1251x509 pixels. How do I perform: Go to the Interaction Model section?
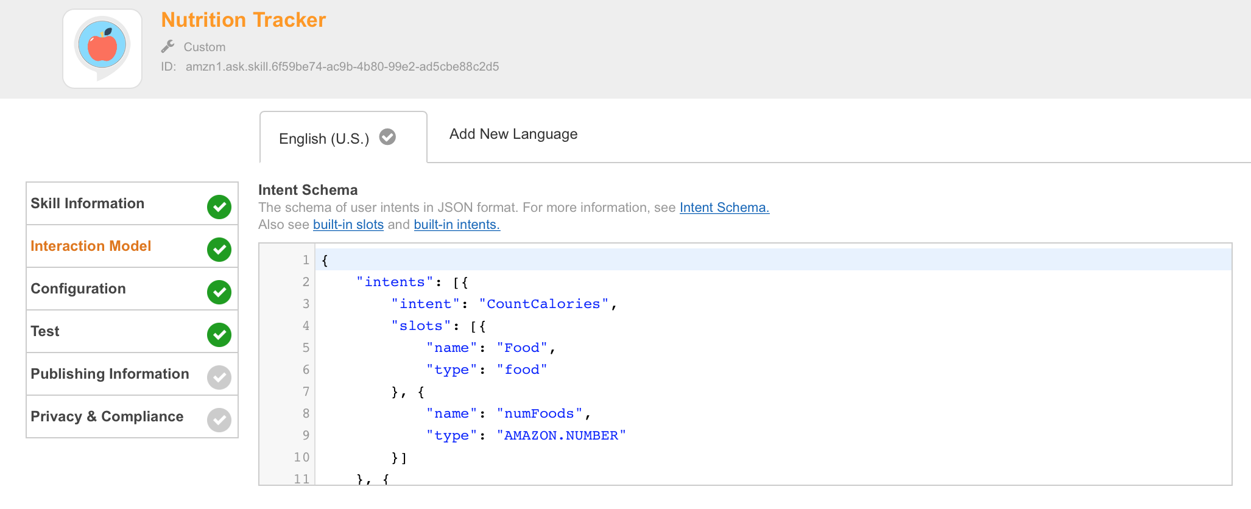point(91,246)
